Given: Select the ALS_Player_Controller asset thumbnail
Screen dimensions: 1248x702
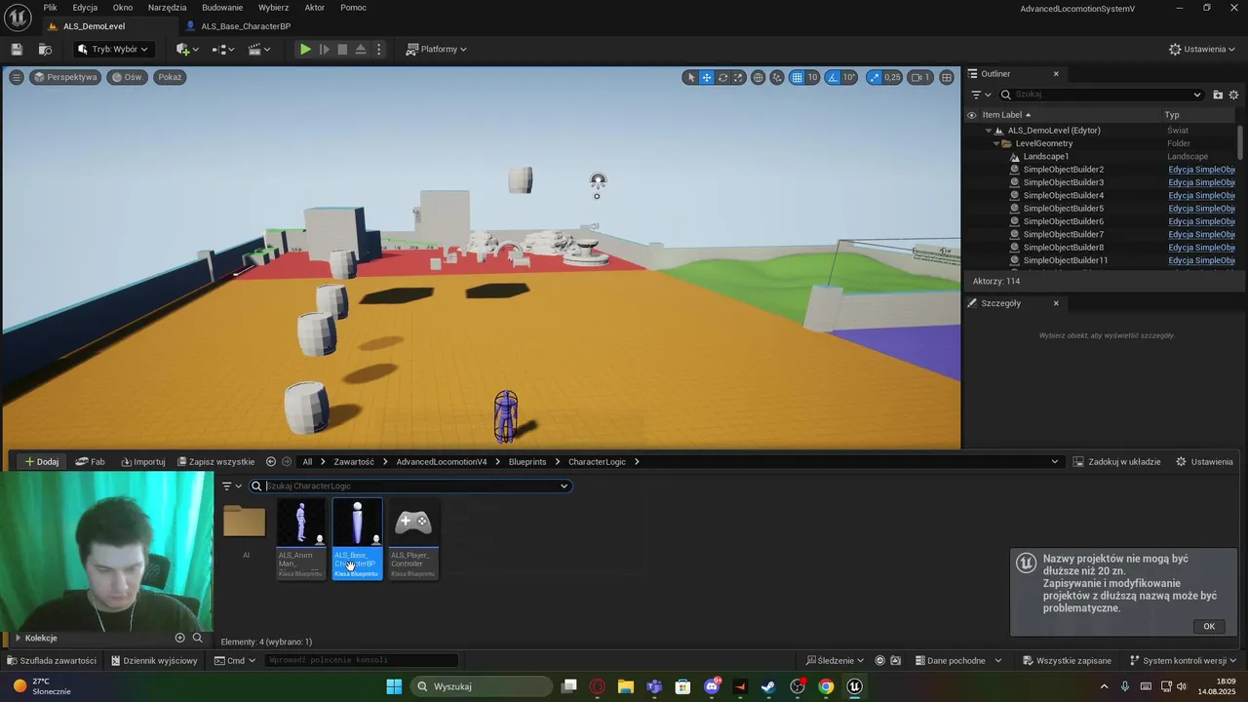Looking at the screenshot, I should pos(413,538).
